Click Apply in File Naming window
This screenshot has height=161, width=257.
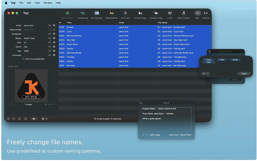235,79
